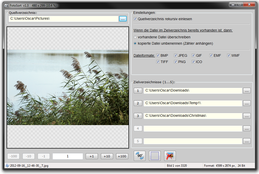Click the image number input field

click(x=68, y=156)
